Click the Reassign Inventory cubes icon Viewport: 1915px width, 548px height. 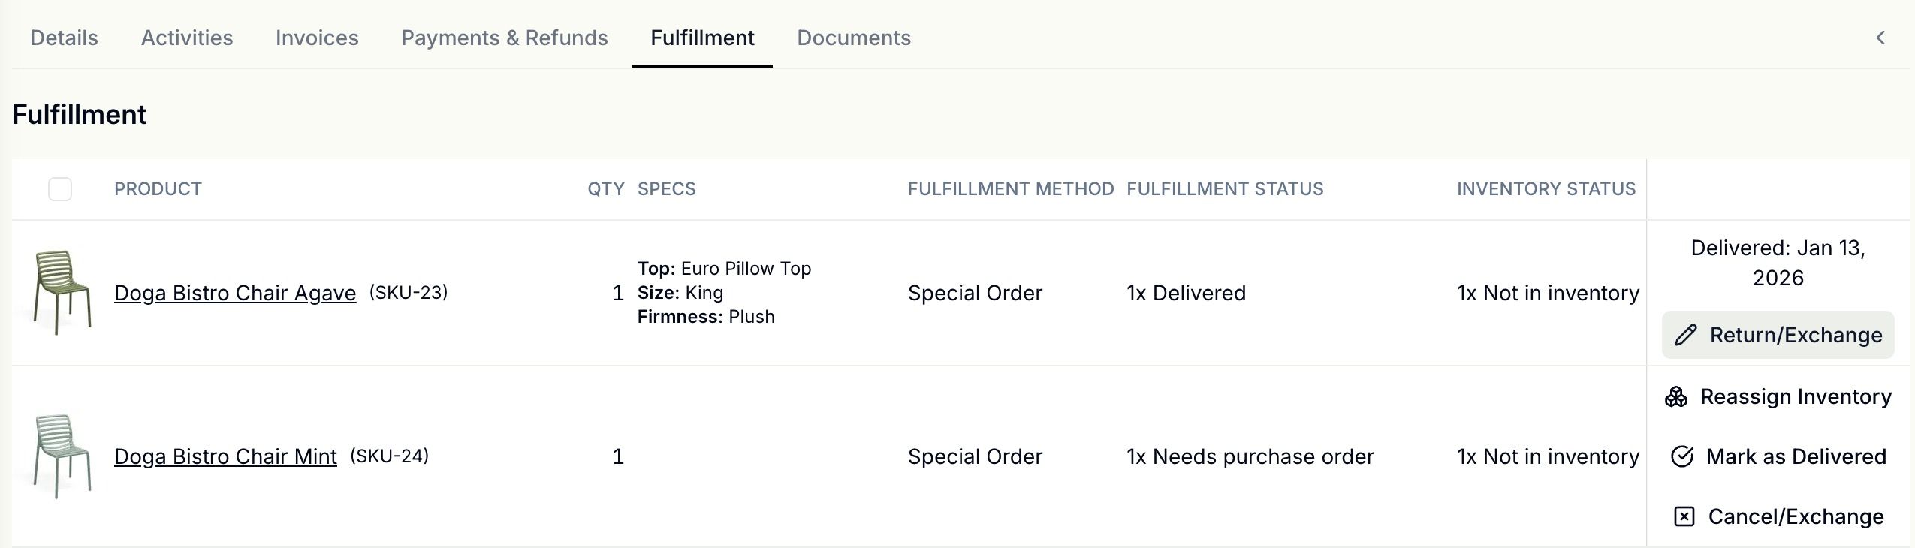coord(1676,396)
